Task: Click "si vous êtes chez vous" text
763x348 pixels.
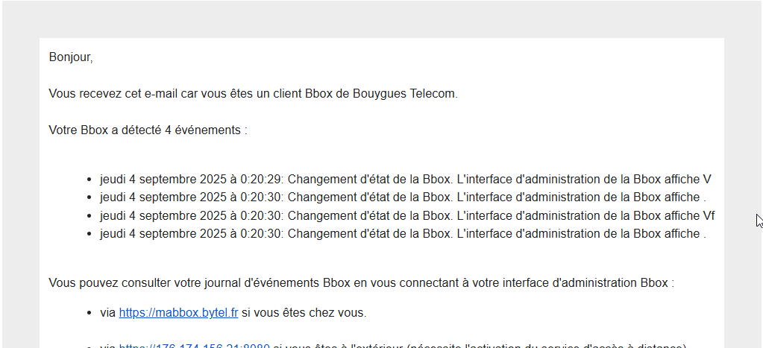Action: pyautogui.click(x=303, y=313)
